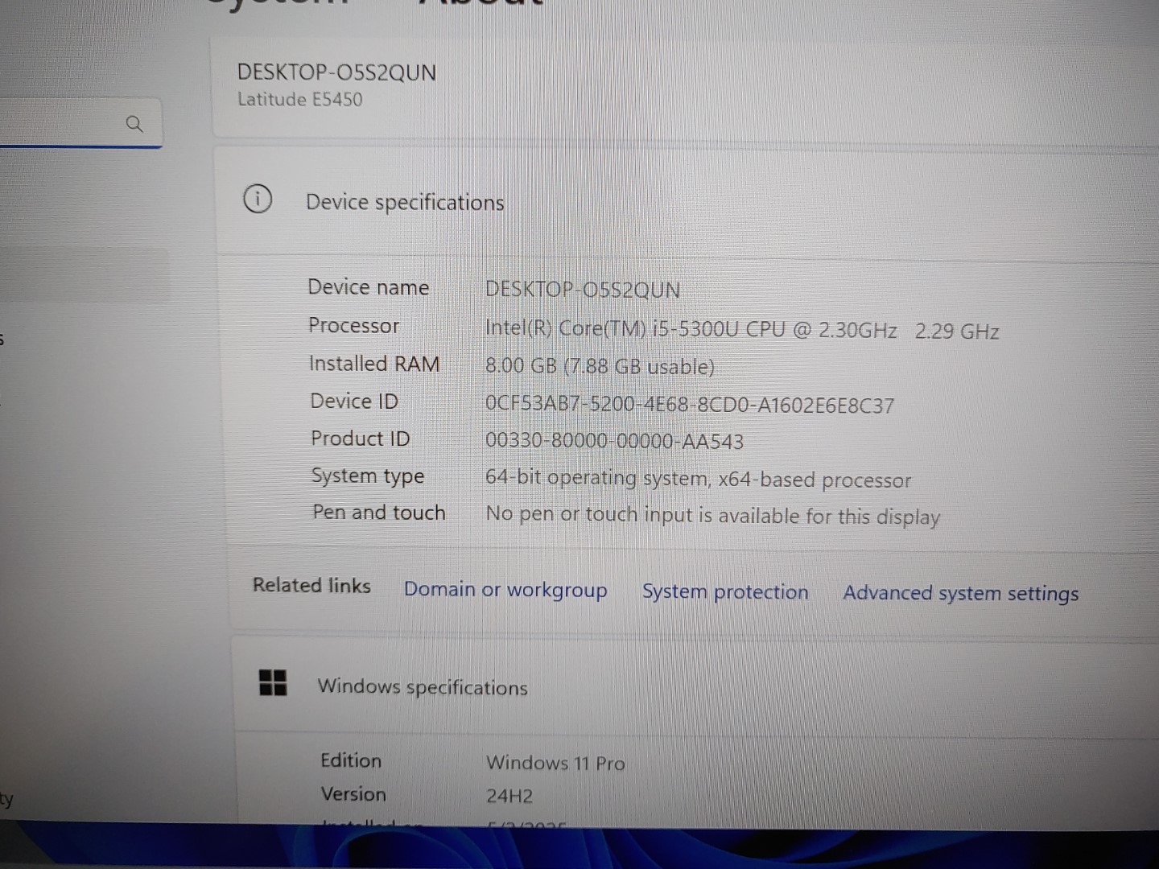This screenshot has width=1159, height=869.
Task: Click the System type row
Action: 699,478
